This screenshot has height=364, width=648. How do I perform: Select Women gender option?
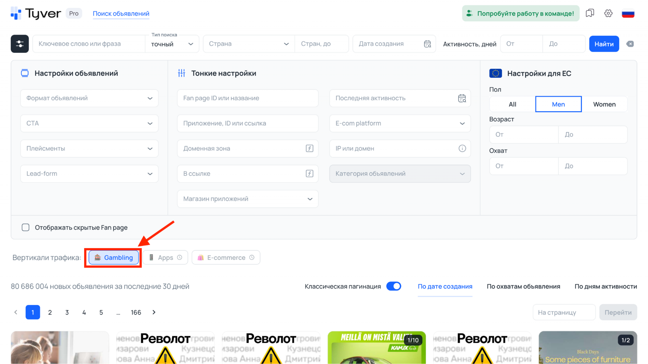[x=604, y=104]
